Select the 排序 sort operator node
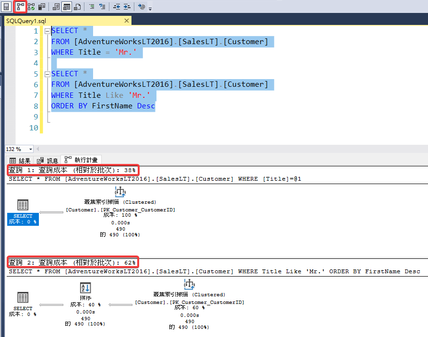The width and height of the screenshot is (428, 337). coord(85,288)
